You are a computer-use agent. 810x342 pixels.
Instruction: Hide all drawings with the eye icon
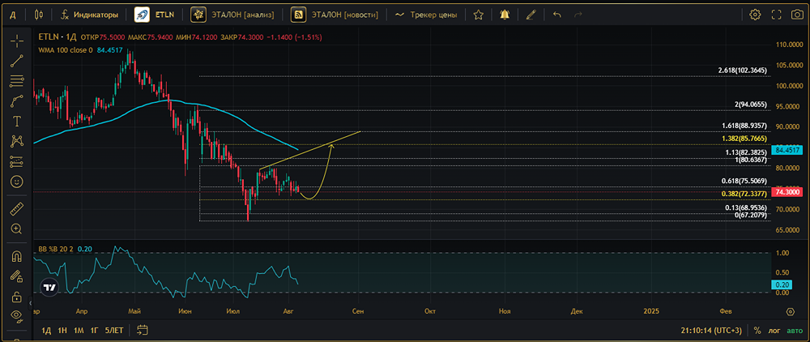click(16, 315)
